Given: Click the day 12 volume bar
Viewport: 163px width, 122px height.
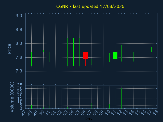Looking at the screenshot, I should coord(121,98).
